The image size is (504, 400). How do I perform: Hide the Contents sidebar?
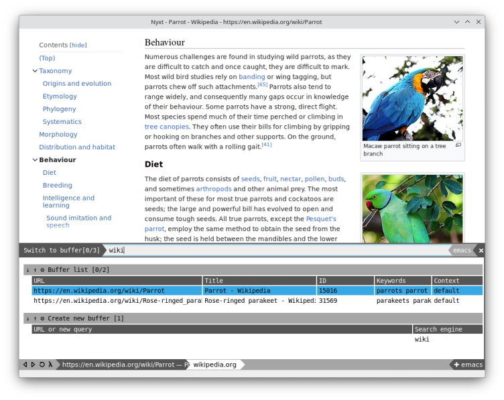tap(78, 46)
